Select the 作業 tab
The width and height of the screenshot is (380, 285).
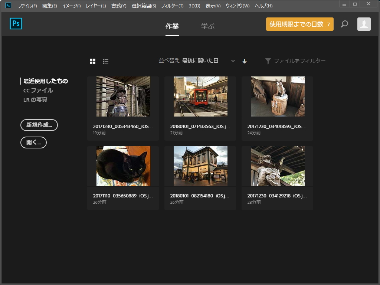coord(172,27)
